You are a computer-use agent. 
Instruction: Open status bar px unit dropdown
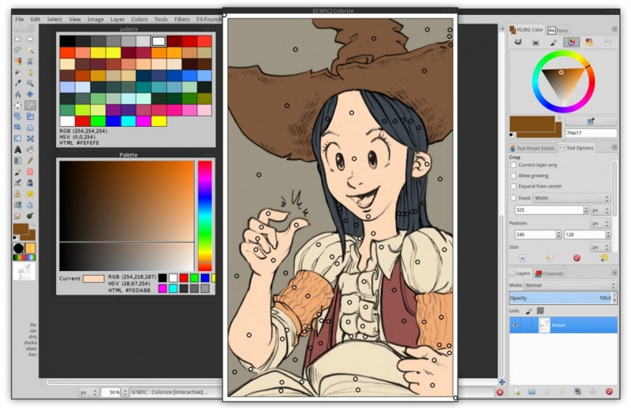[x=89, y=392]
